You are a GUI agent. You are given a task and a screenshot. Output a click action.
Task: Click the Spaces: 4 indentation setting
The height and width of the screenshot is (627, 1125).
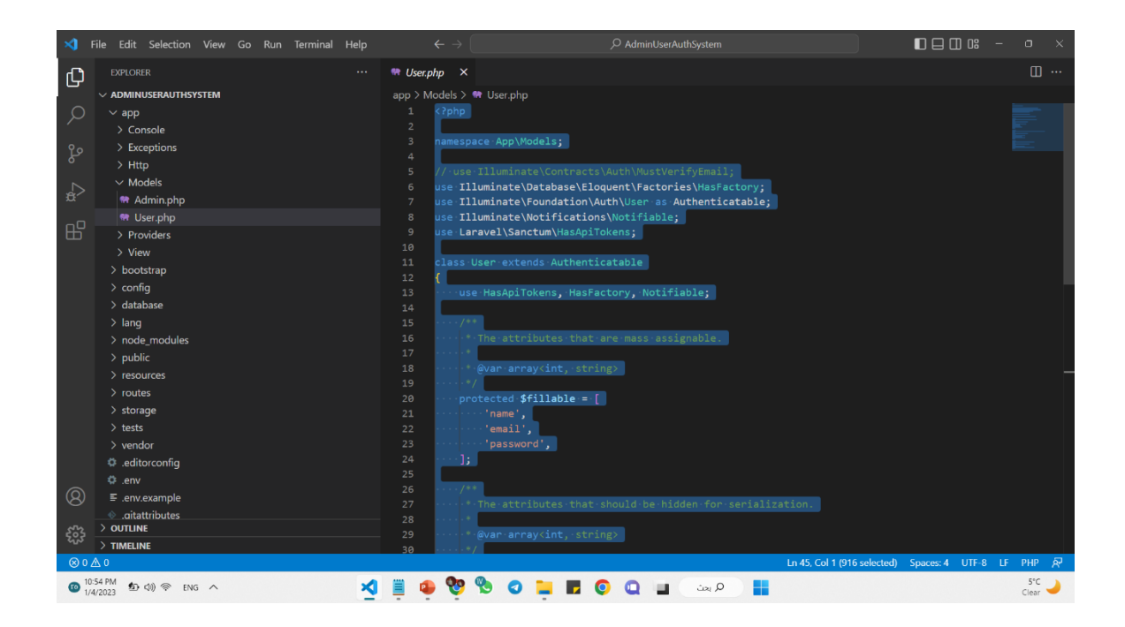[929, 563]
